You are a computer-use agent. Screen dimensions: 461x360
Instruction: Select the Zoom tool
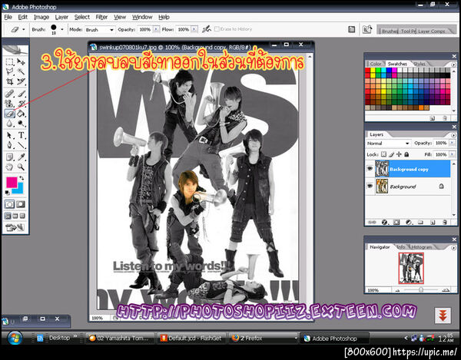tap(21, 167)
